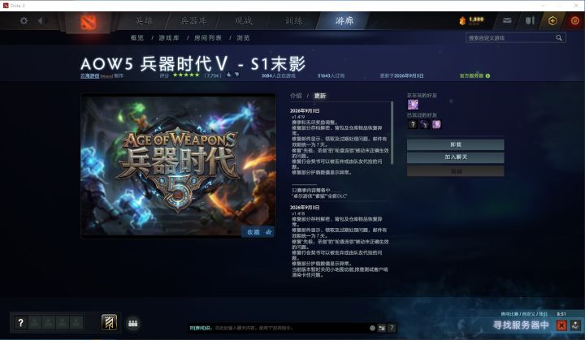Image resolution: width=585 pixels, height=340 pixels.
Task: Click the thumbs down rating icon
Action: click(237, 75)
